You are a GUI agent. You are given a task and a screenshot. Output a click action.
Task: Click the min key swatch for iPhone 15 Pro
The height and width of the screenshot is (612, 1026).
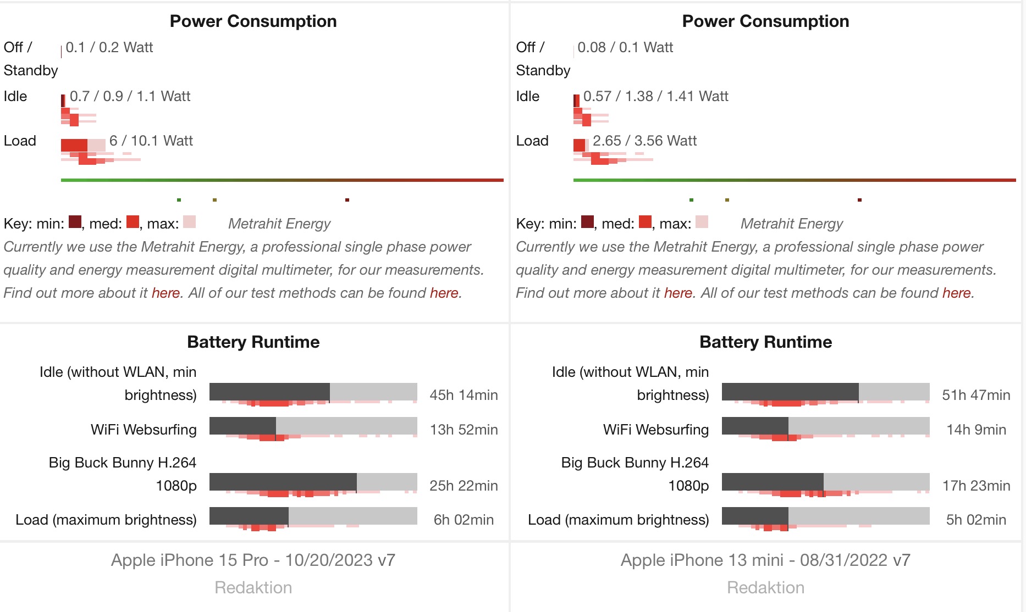pyautogui.click(x=75, y=222)
